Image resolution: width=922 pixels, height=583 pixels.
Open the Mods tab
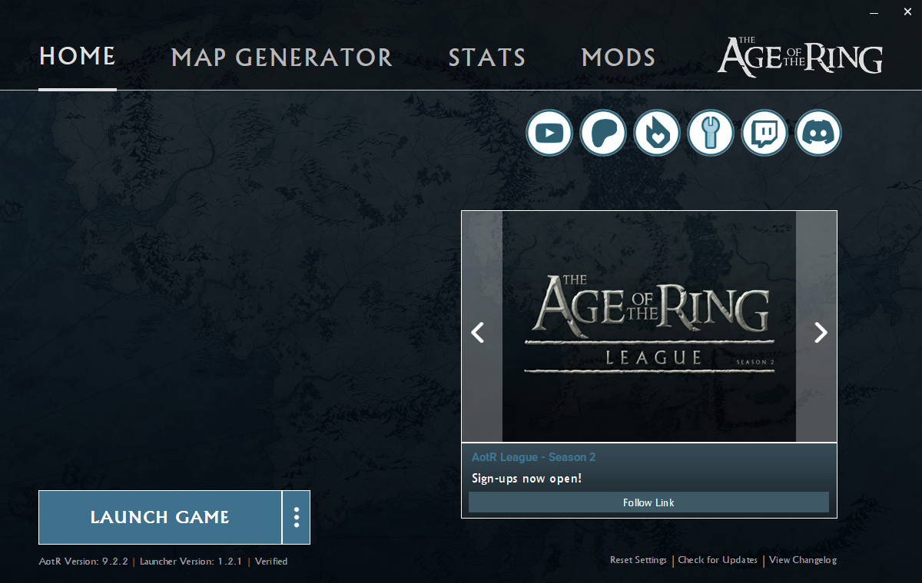coord(619,58)
